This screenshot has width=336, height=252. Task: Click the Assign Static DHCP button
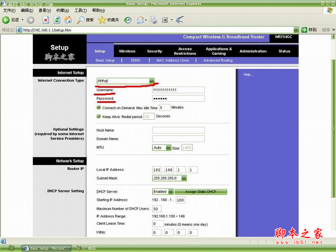(201, 192)
